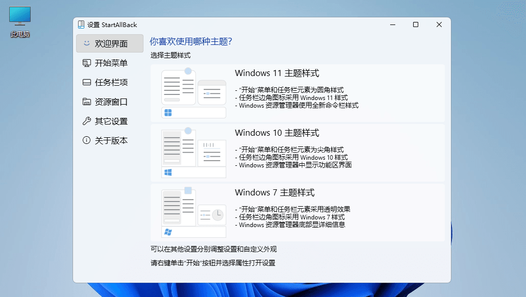Image resolution: width=526 pixels, height=297 pixels.
Task: Click the taskbar icon beside 任务栏项
Action: pyautogui.click(x=86, y=82)
